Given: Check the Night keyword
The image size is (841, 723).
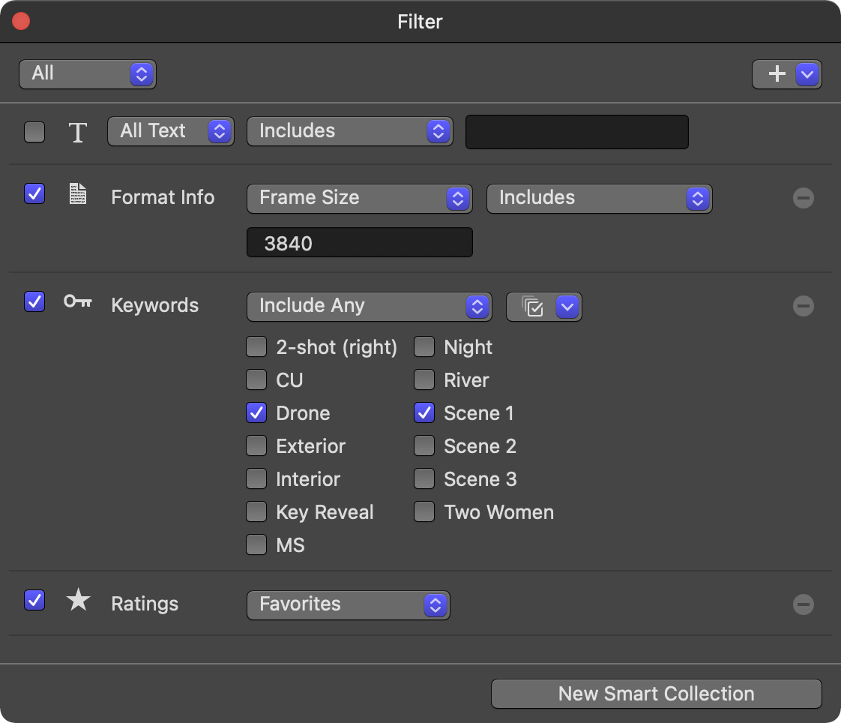Looking at the screenshot, I should click(424, 346).
